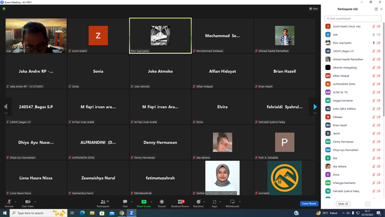The width and height of the screenshot is (385, 217).
Task: Select Angga Kamawan in participant list
Action: point(353,101)
